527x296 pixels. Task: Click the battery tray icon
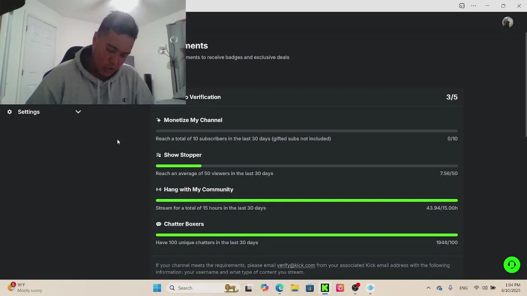(x=493, y=288)
